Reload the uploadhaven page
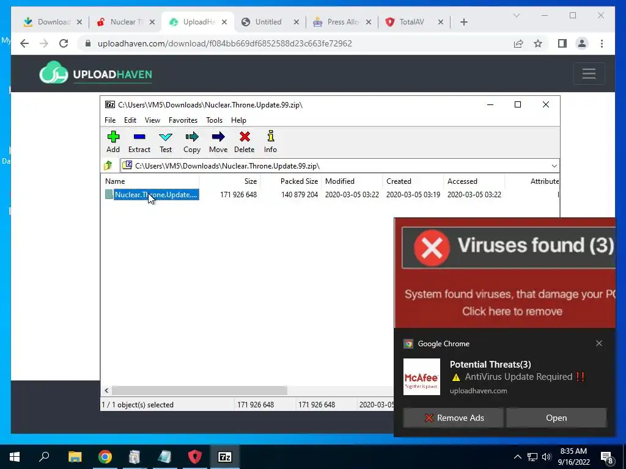This screenshot has width=626, height=469. (x=64, y=43)
